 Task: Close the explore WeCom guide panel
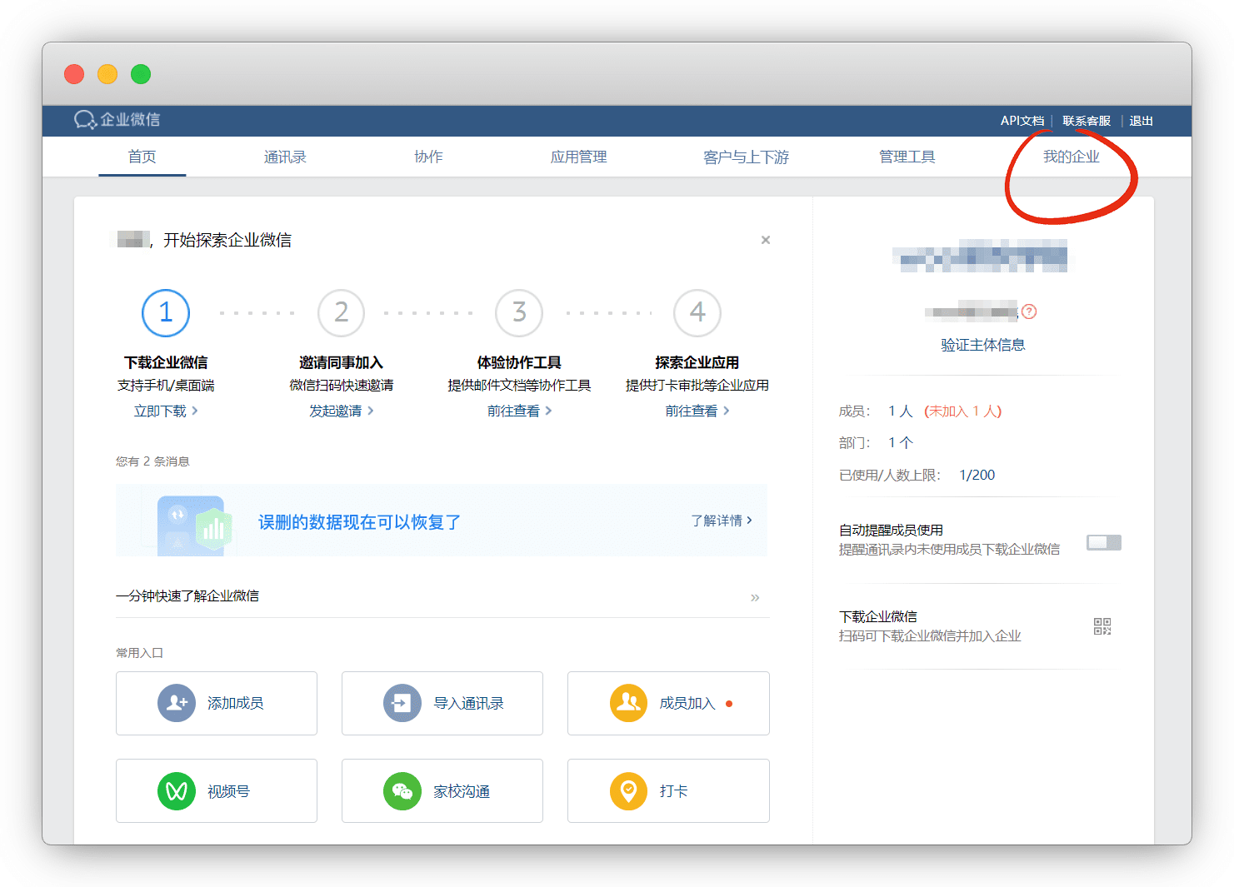(x=765, y=240)
